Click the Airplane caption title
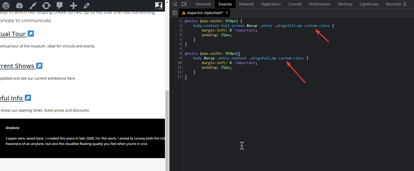 tap(13, 128)
